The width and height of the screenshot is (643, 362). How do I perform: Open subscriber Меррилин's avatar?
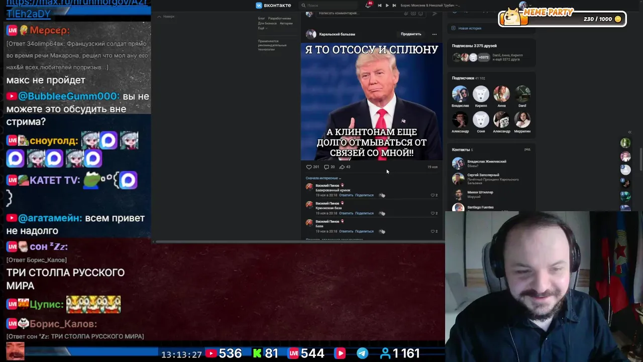tap(522, 120)
